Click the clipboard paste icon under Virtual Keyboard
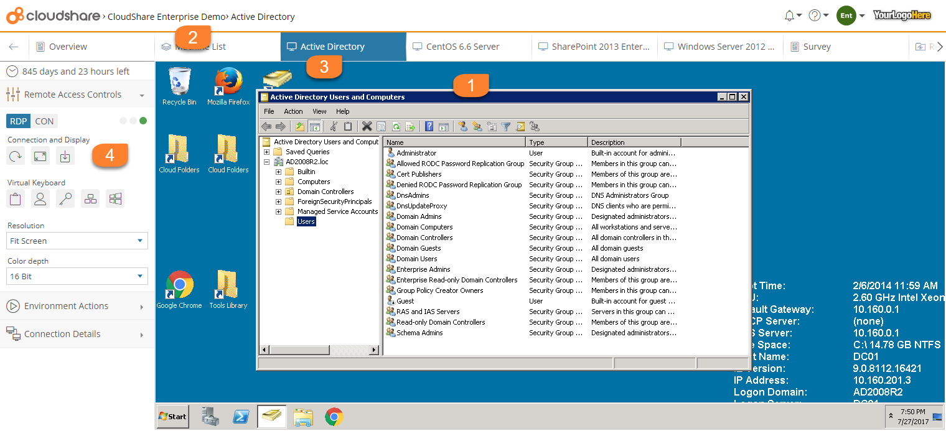This screenshot has width=946, height=431. tap(16, 198)
